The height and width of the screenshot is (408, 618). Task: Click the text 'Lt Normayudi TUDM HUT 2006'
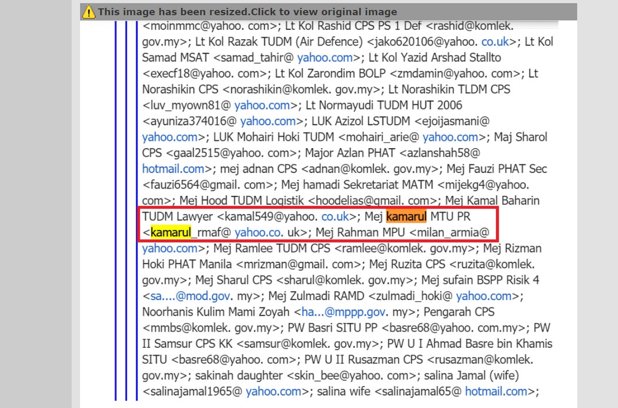pos(384,105)
